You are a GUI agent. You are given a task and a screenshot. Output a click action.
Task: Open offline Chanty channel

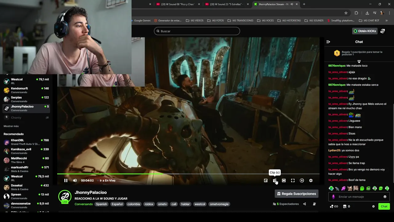point(26,117)
